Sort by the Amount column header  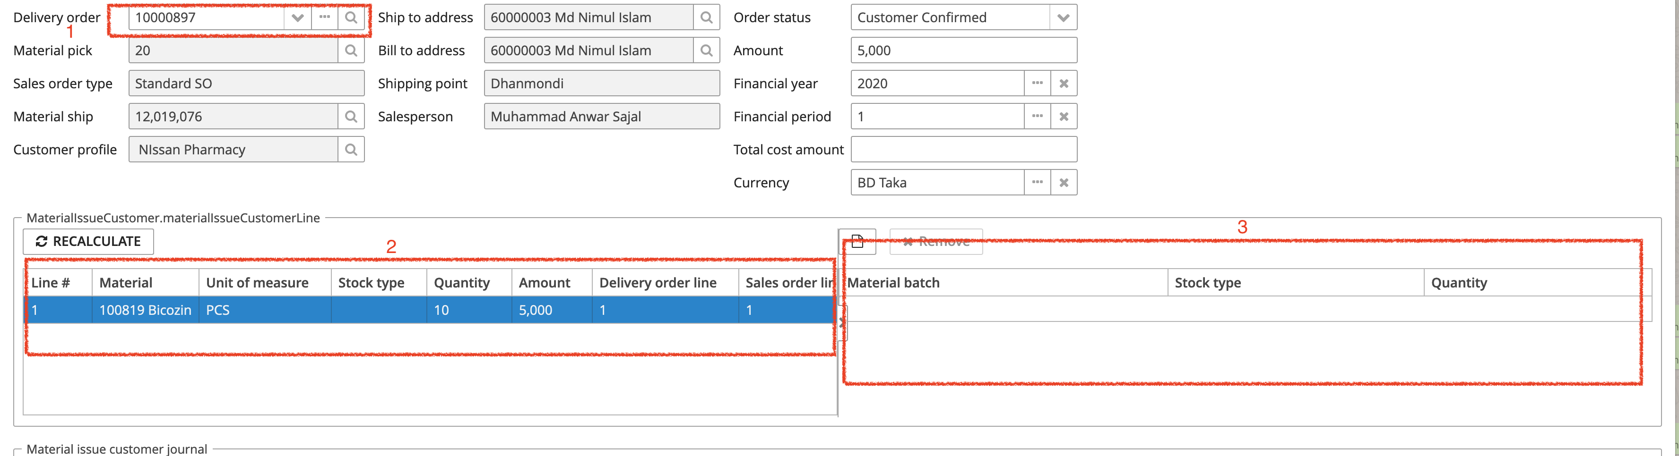pos(552,283)
